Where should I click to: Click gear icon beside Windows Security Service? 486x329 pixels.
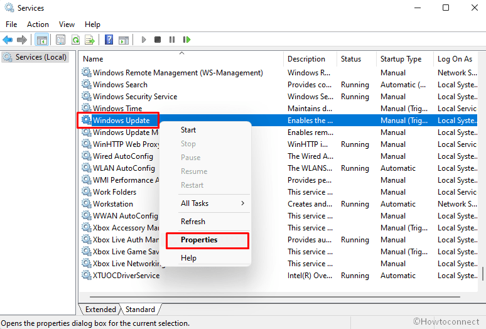(x=87, y=96)
